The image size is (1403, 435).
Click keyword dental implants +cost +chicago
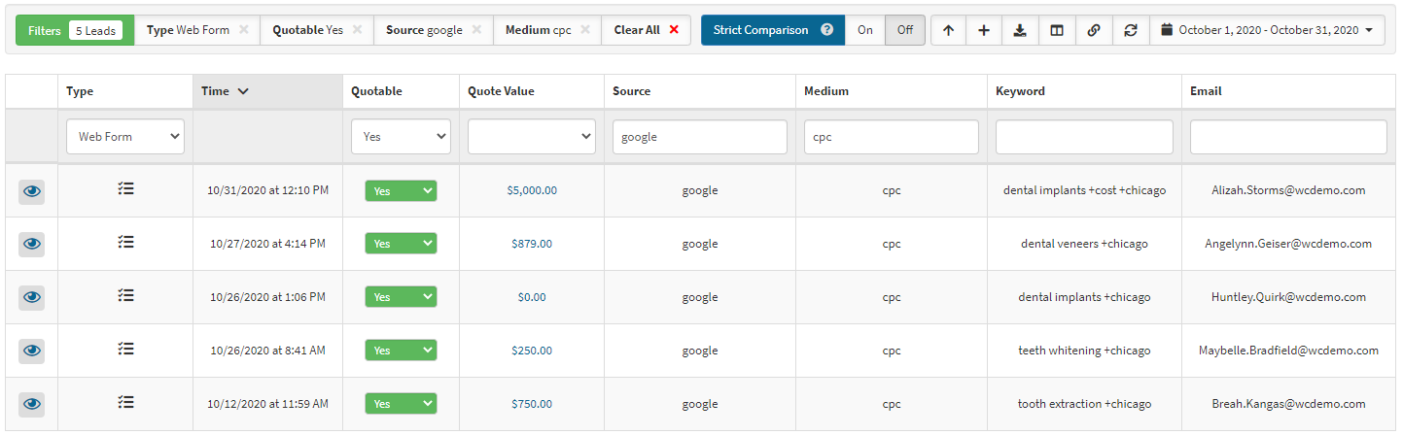pos(1084,191)
